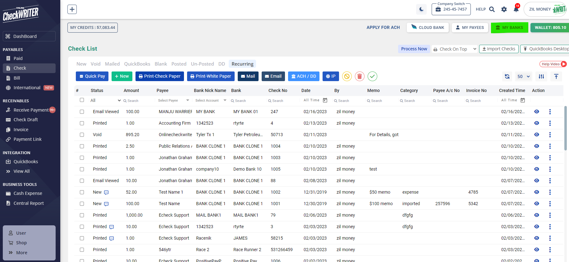569x262 pixels.
Task: Switch to Recurring tab
Action: (x=242, y=64)
